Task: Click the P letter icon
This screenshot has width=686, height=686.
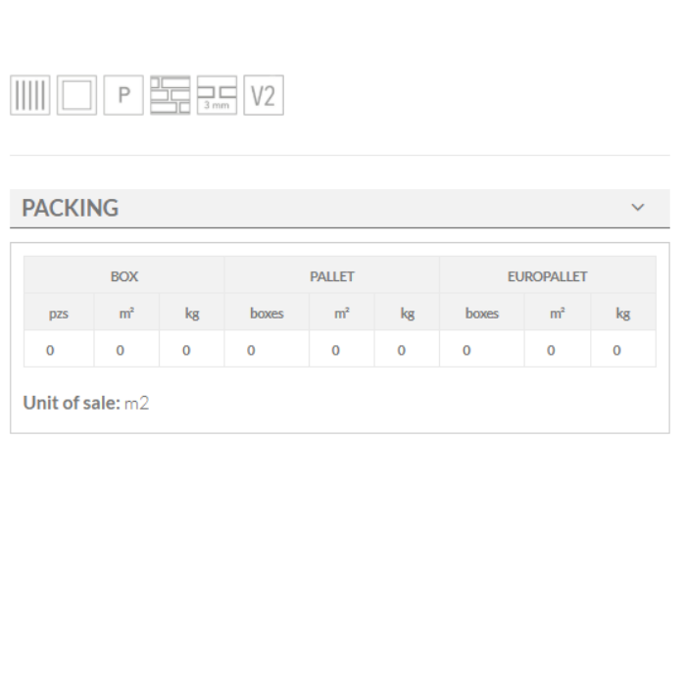Action: pos(123,95)
